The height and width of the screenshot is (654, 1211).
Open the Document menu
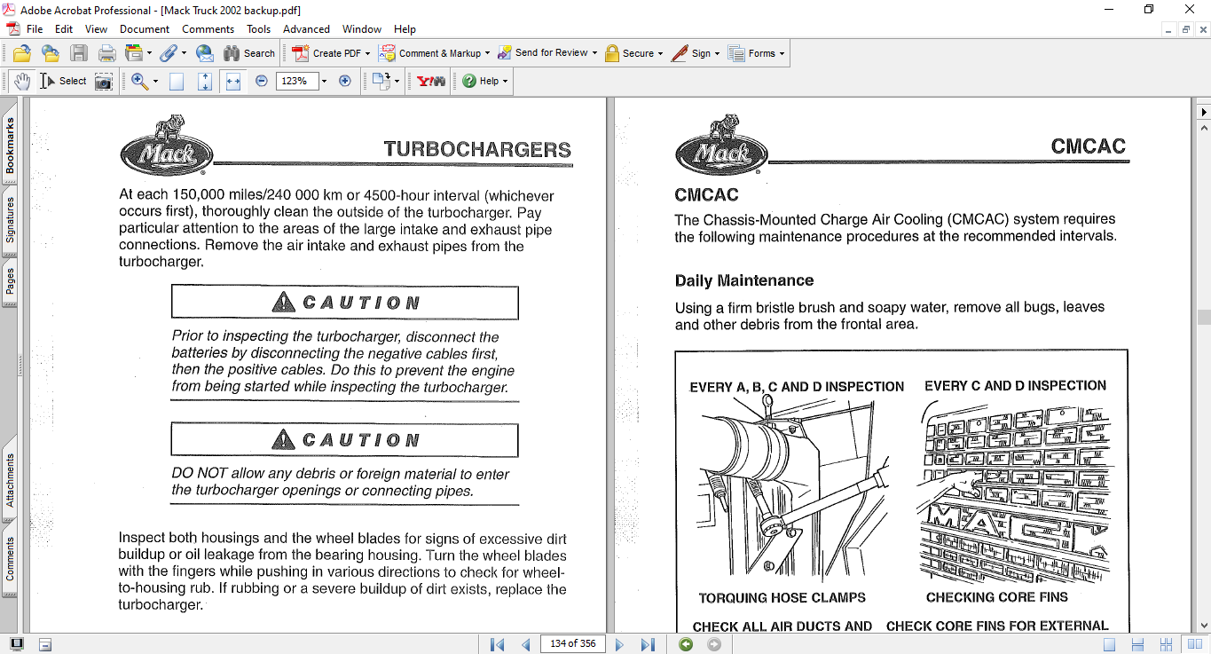(x=145, y=29)
